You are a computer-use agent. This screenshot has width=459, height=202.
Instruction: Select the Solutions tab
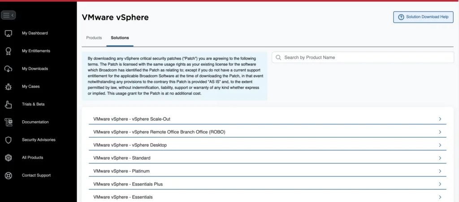pyautogui.click(x=120, y=38)
